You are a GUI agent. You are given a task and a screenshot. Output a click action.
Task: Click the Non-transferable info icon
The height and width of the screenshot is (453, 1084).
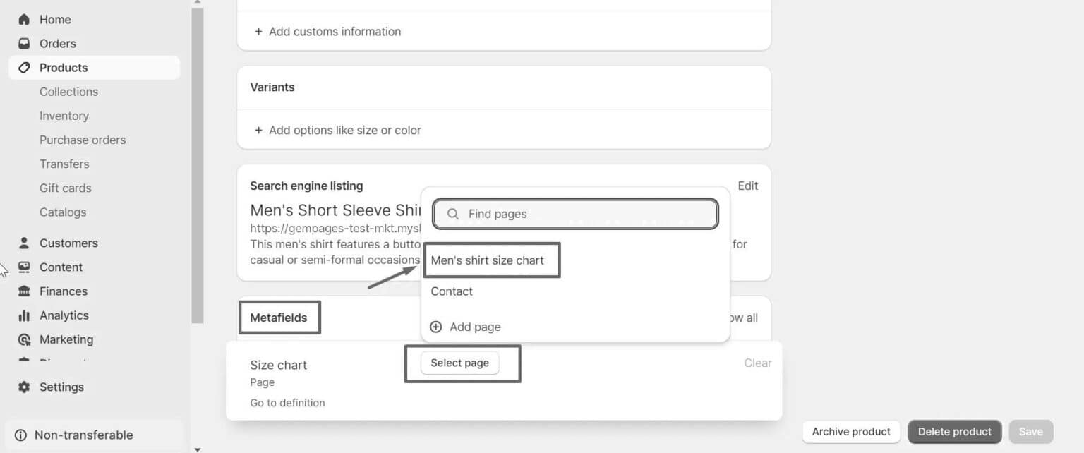point(21,435)
